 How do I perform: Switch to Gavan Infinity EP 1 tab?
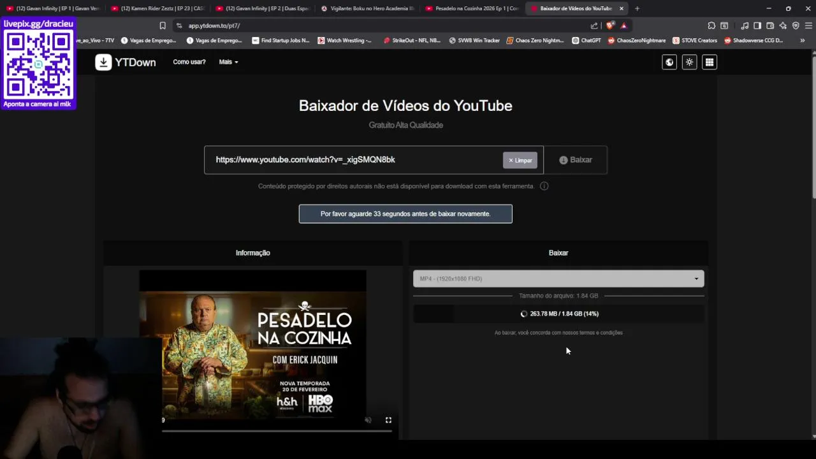click(53, 8)
